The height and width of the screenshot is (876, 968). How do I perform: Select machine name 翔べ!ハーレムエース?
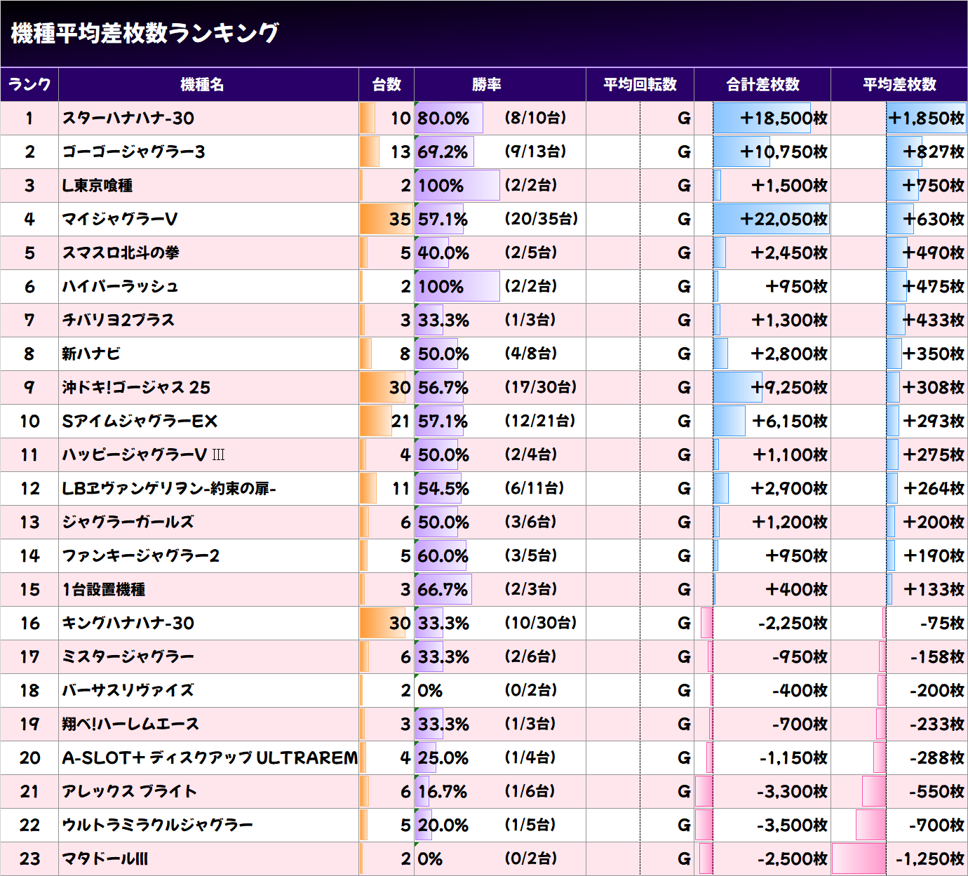(130, 725)
